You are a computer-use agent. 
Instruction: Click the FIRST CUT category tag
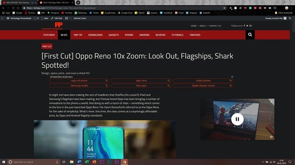click(47, 46)
